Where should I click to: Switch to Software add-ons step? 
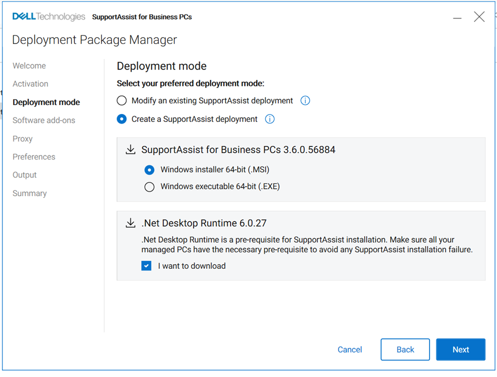pos(44,120)
